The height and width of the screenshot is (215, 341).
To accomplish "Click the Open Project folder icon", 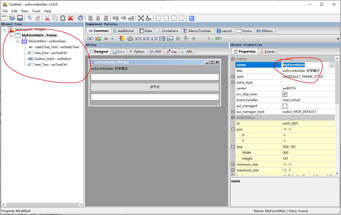I will pos(12,18).
